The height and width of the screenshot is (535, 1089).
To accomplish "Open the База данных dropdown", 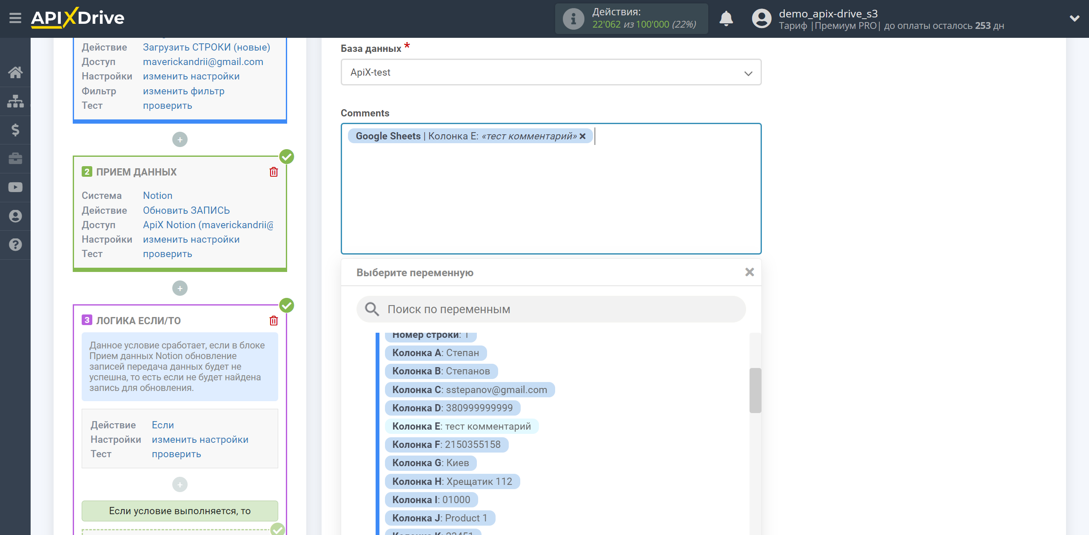I will point(551,72).
